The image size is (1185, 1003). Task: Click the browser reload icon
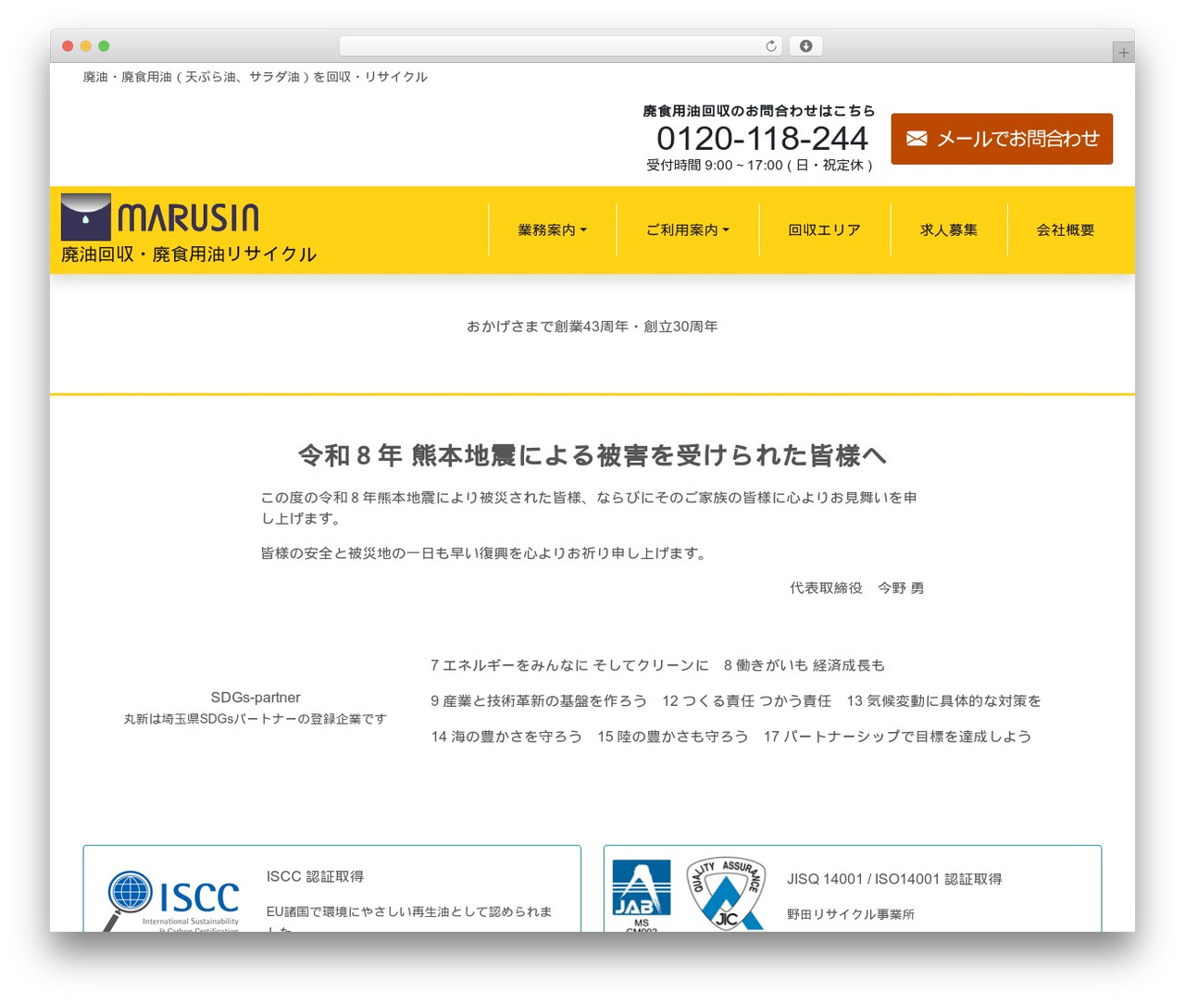point(771,46)
